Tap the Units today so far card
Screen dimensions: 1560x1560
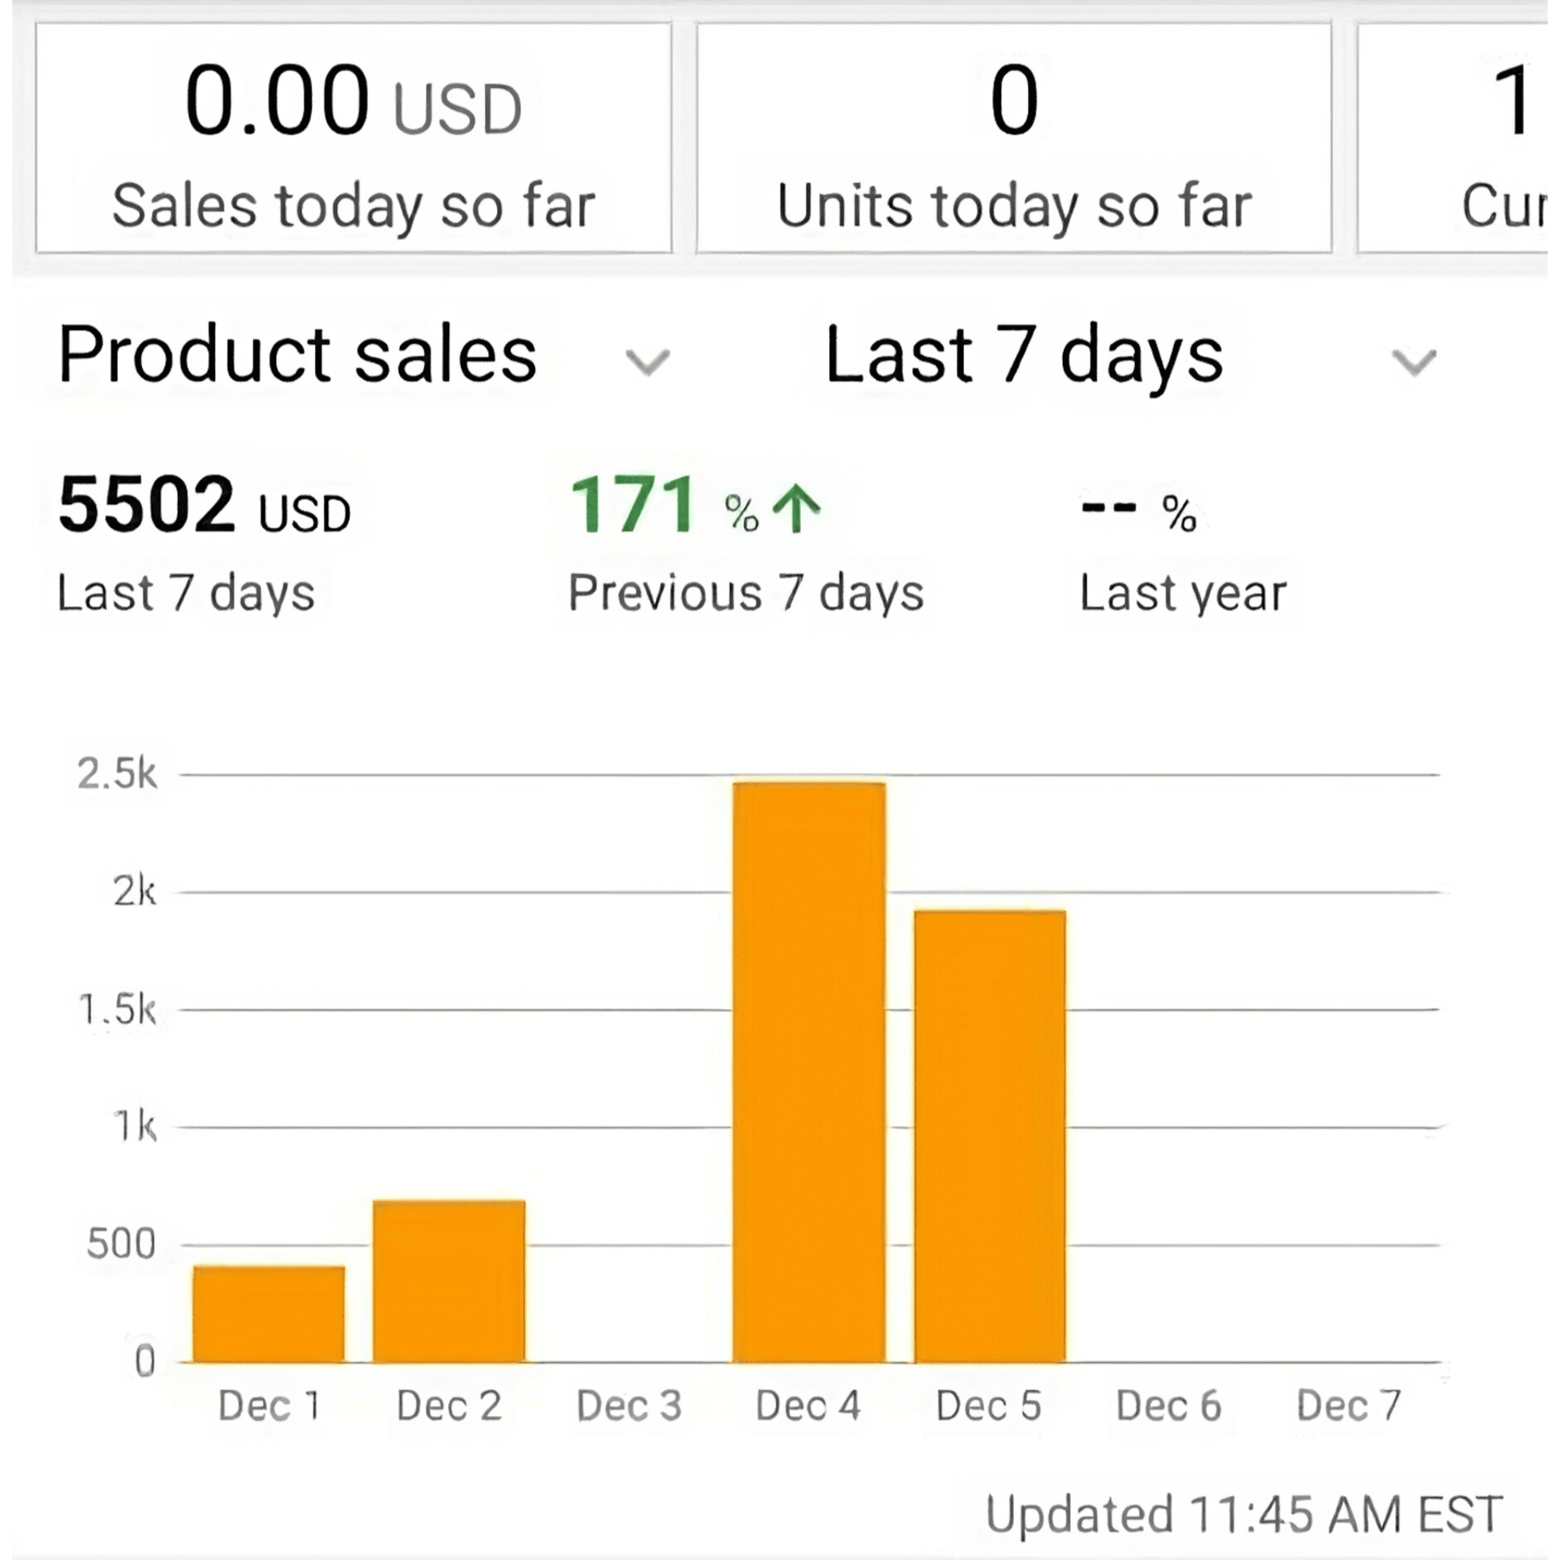point(1013,138)
